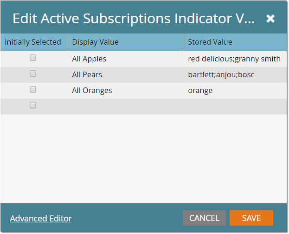Click the empty Stored Value cell in last row
Screen dimensions: 289x234
pyautogui.click(x=234, y=106)
